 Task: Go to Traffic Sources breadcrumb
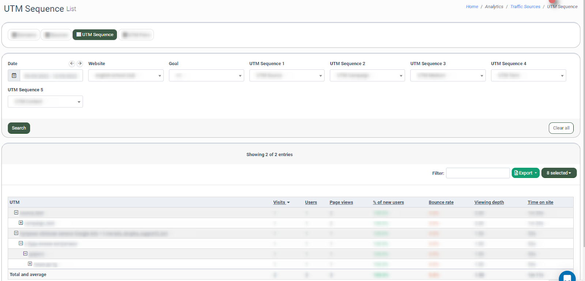tap(525, 7)
